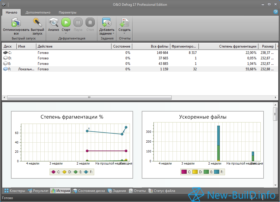Select drive E: icon in list

[x=5, y=64]
